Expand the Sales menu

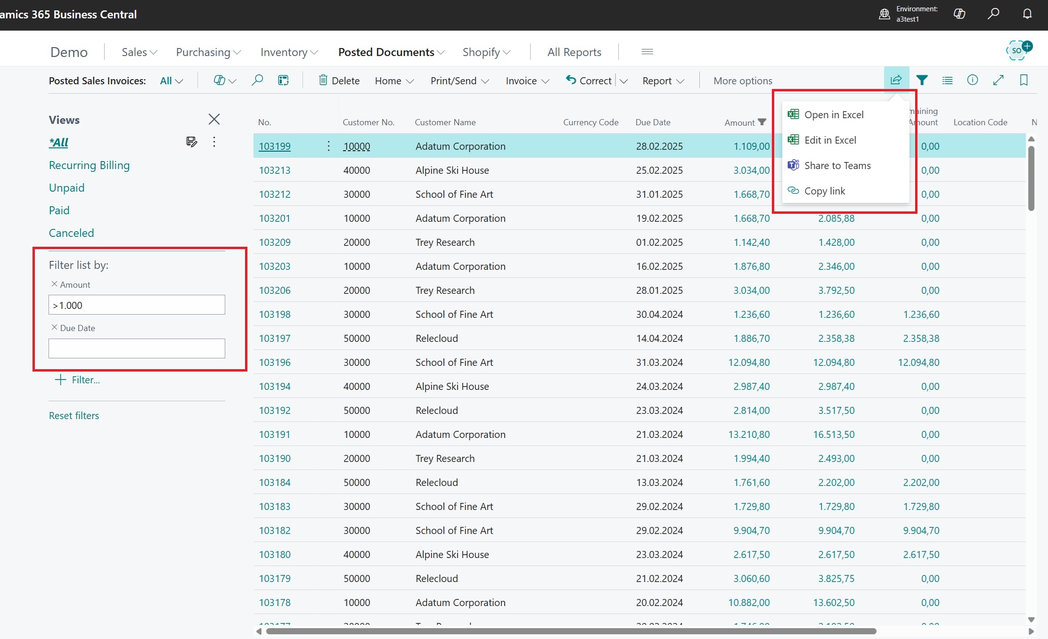(139, 52)
